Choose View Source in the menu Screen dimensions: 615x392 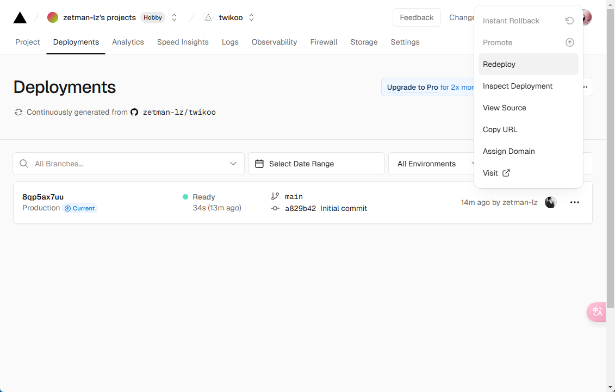[529, 108]
